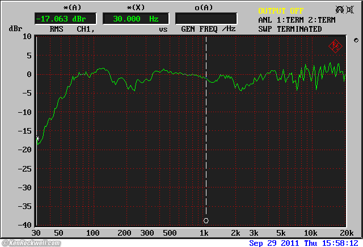
Task: Click the small round indicator beside the graph
Action: coord(356,40)
